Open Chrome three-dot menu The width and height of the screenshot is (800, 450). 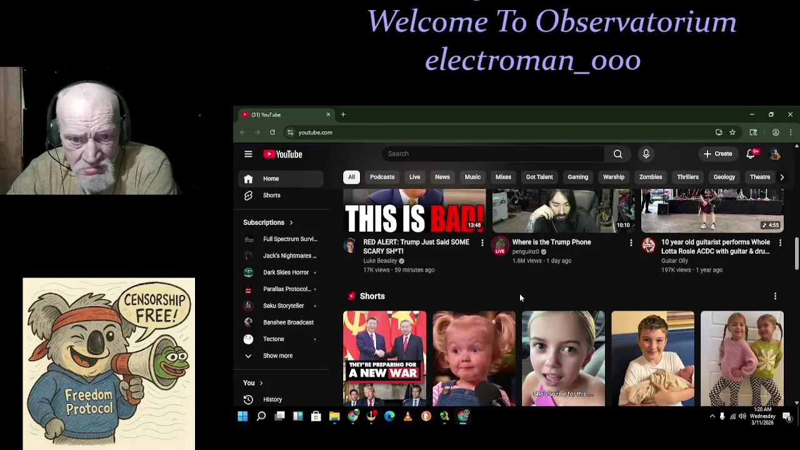click(x=791, y=132)
